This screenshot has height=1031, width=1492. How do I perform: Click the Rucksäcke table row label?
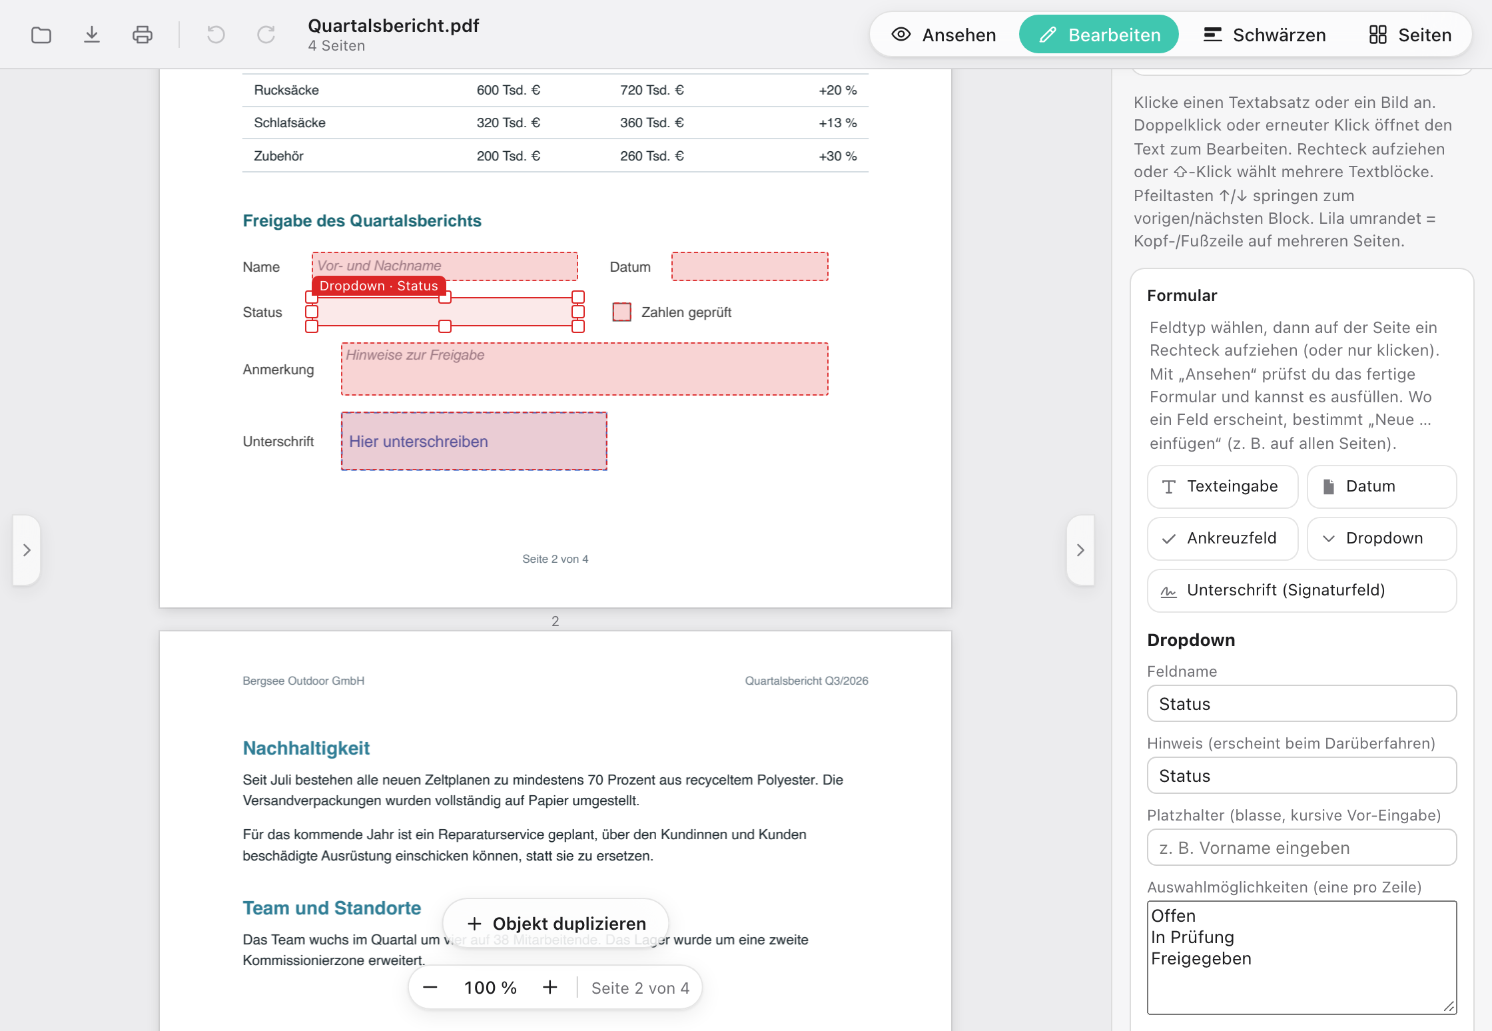286,91
